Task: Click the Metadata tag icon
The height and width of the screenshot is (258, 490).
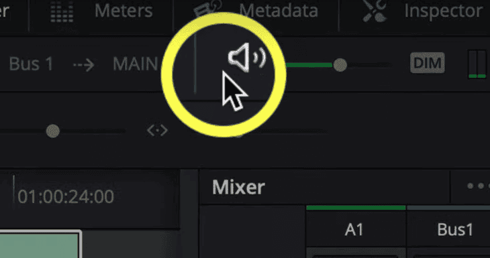Action: pos(207,8)
